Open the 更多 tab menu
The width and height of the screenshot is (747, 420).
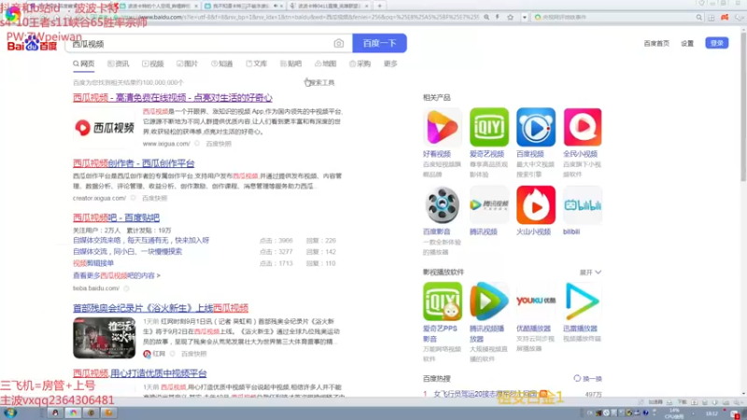tap(390, 63)
